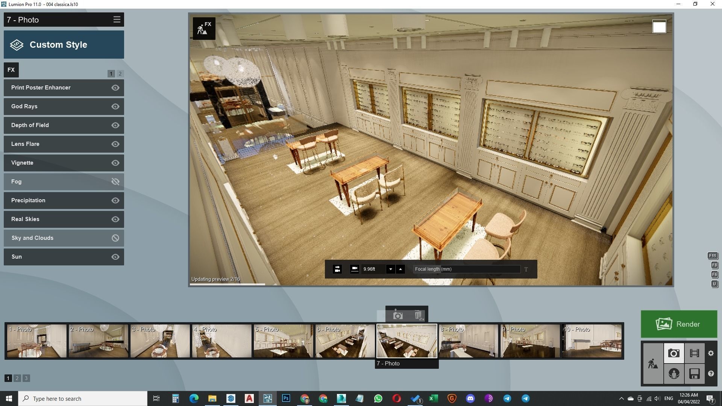Screen dimensions: 722x406
Task: Open the Depth of Field effect settings
Action: pos(64,125)
